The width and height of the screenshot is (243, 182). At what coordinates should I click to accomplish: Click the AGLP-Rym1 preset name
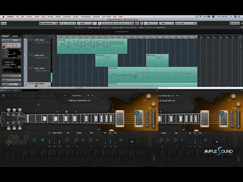click(77, 96)
